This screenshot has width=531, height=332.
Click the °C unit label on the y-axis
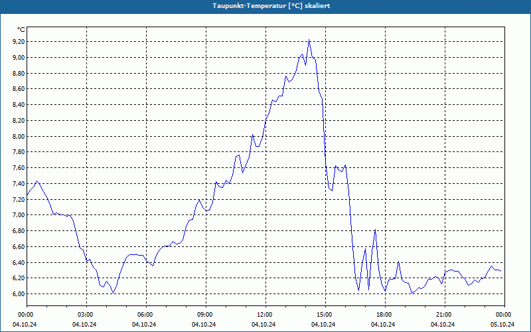[x=21, y=30]
